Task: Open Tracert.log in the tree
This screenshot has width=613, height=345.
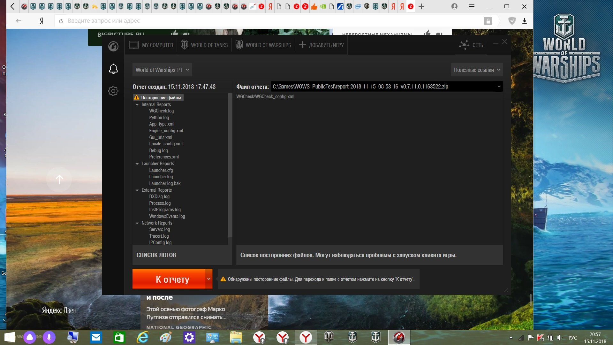Action: click(x=159, y=236)
